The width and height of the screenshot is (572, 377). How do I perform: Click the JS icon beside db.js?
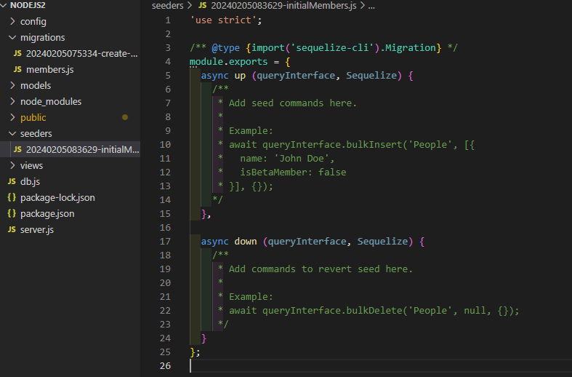tap(12, 181)
